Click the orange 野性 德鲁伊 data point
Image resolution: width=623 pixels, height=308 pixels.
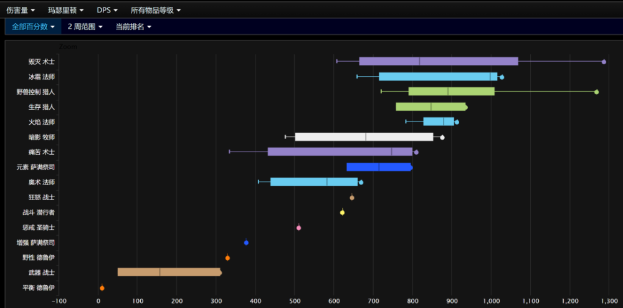227,257
